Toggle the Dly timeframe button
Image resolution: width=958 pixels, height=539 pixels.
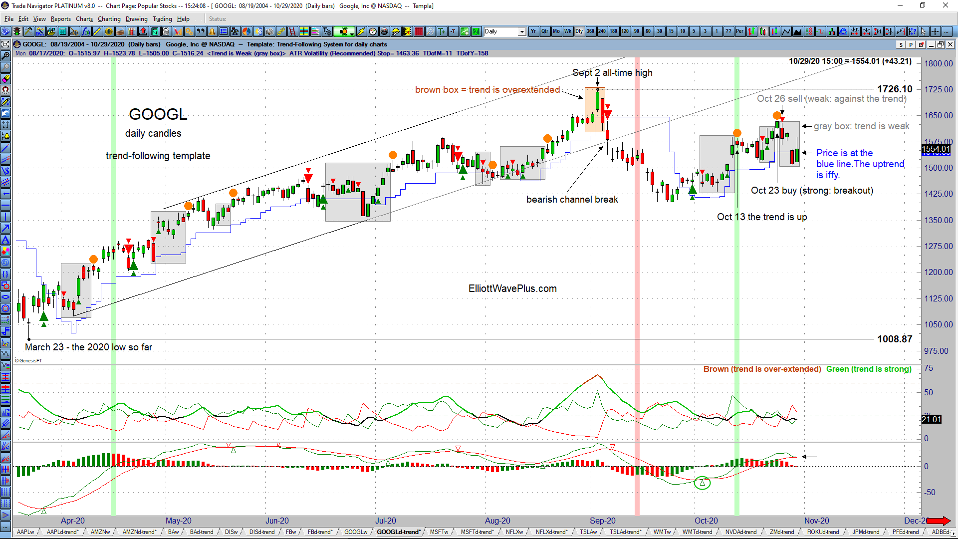tap(579, 31)
